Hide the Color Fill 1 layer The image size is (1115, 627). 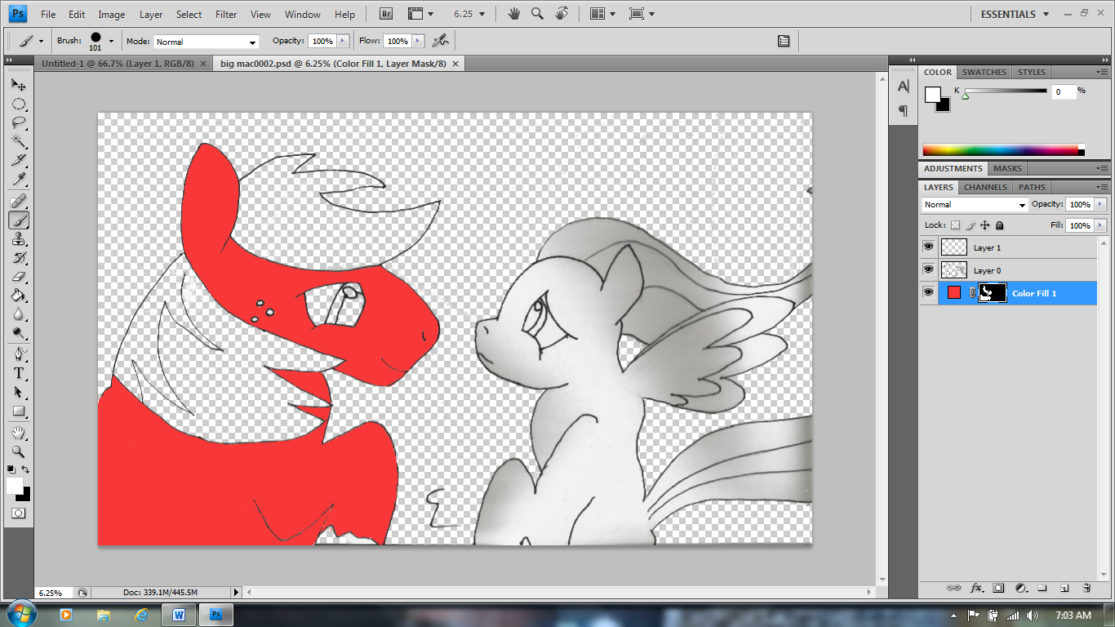(x=928, y=292)
